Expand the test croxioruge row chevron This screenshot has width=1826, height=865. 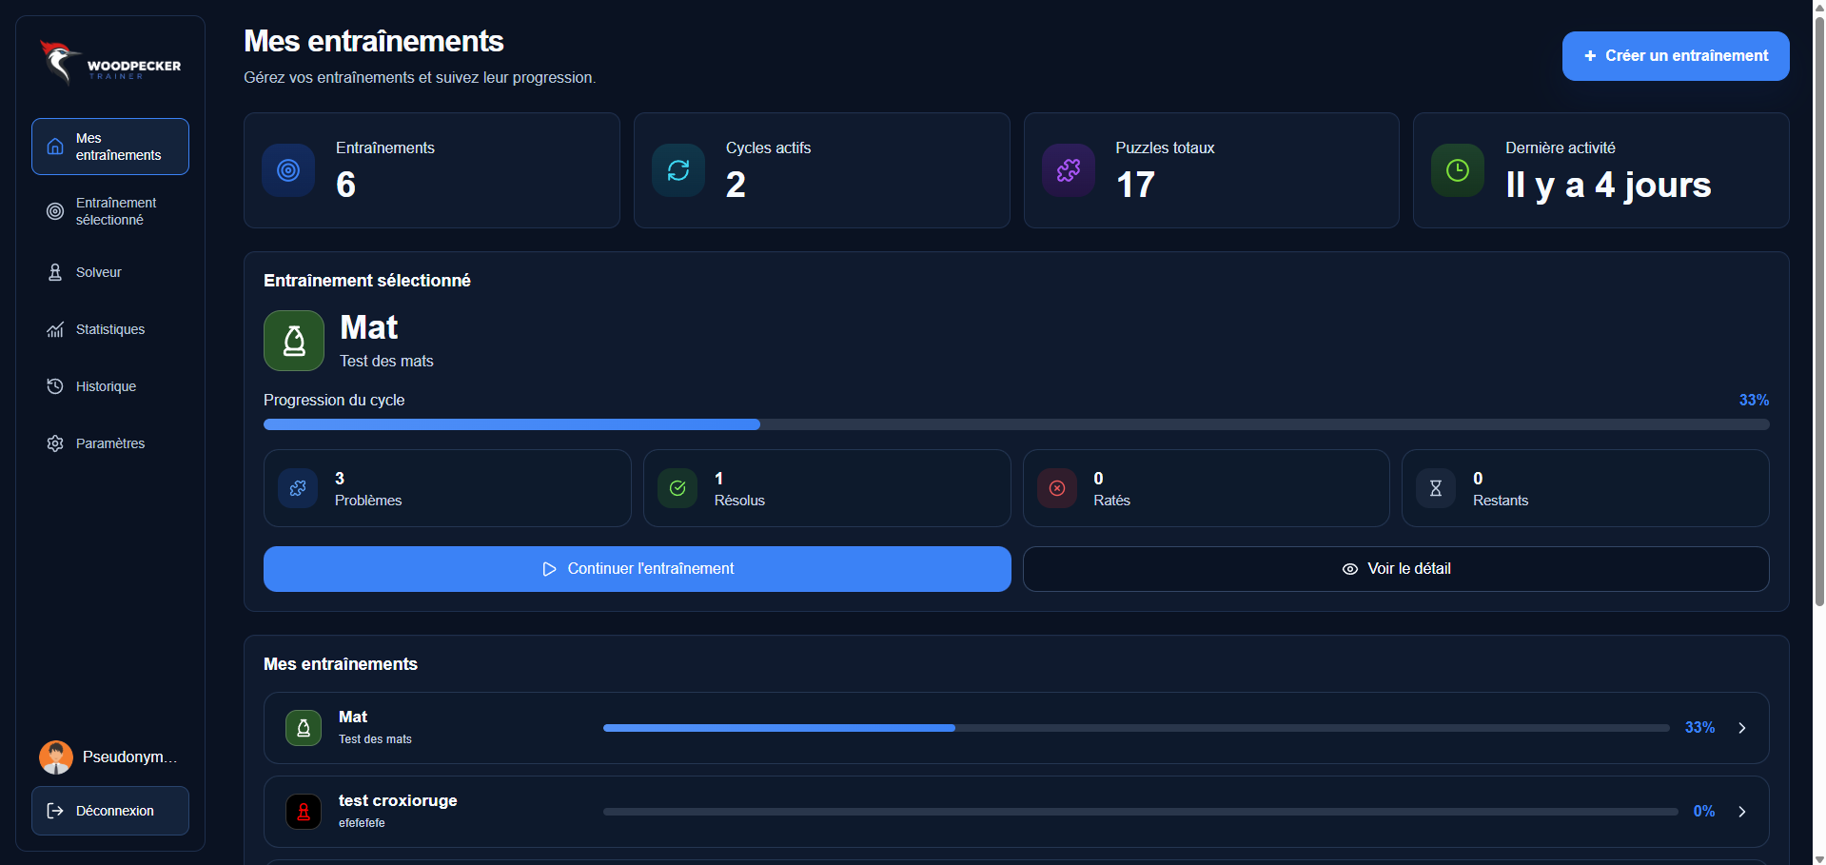pyautogui.click(x=1742, y=812)
